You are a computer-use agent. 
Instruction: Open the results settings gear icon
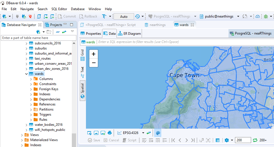[227, 140]
